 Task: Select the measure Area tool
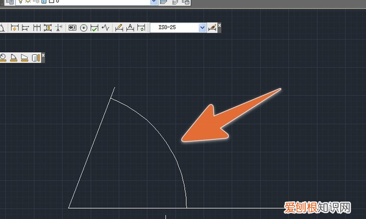click(24, 57)
